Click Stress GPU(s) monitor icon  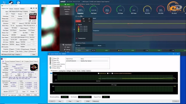pyautogui.click(x=50, y=68)
